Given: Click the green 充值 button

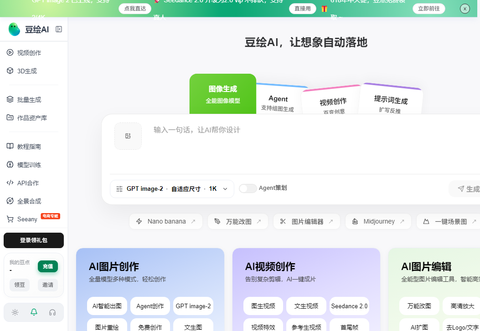Looking at the screenshot, I should point(48,266).
